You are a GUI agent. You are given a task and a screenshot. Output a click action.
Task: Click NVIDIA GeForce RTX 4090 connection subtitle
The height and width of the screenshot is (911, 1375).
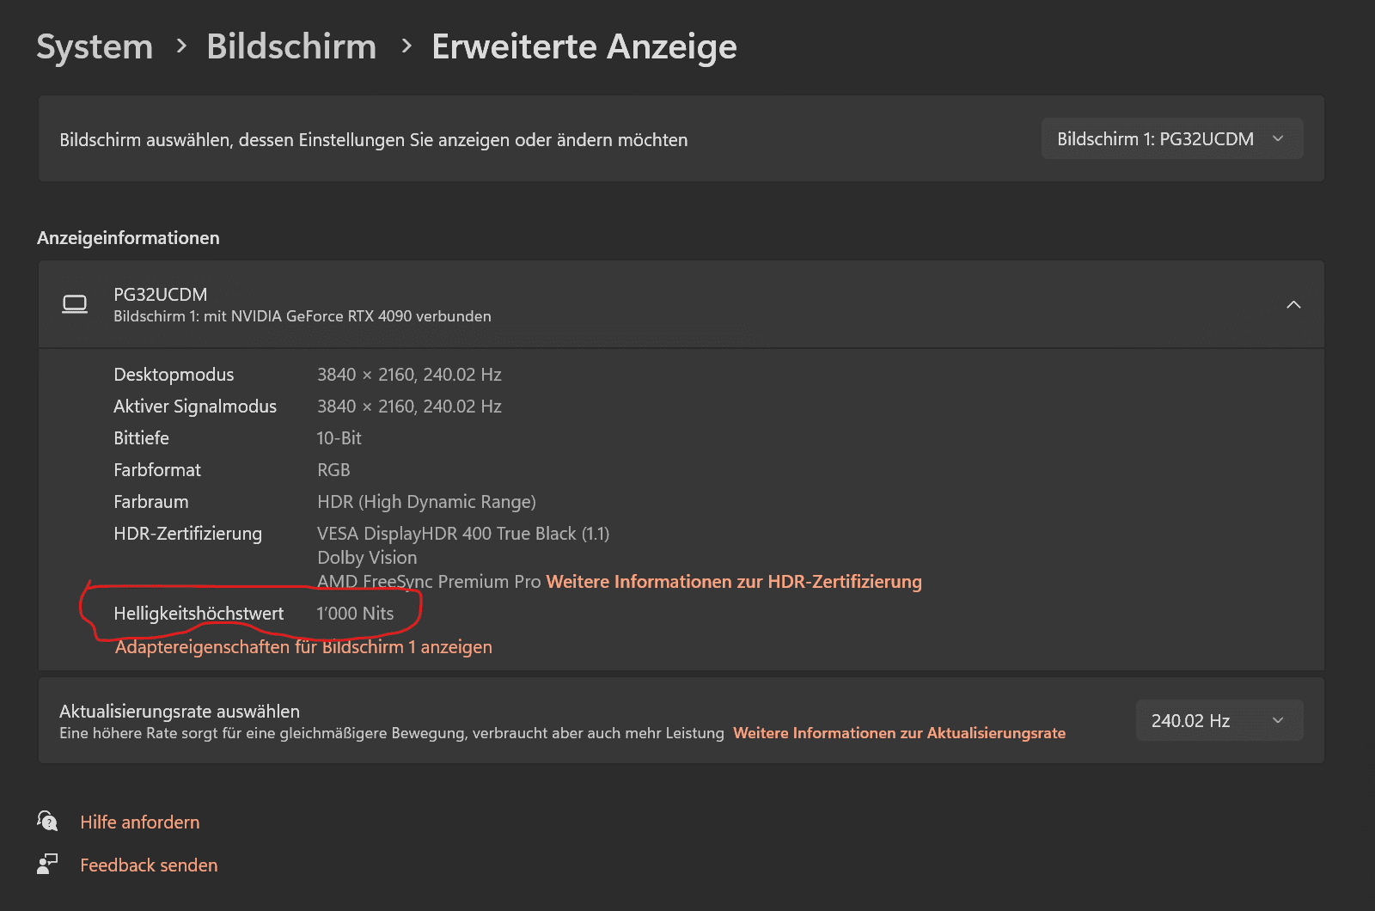coord(302,316)
